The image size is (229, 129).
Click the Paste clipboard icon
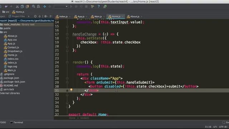pyautogui.click(x=27, y=6)
